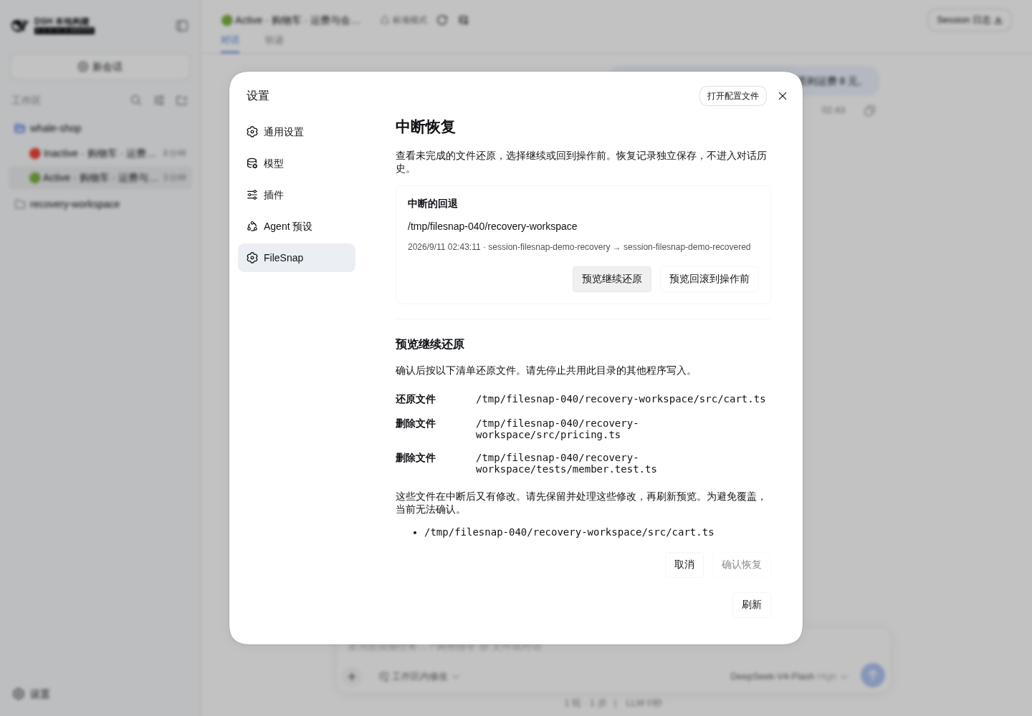Select the tests/member.test.ts path under 删除文件

click(566, 463)
